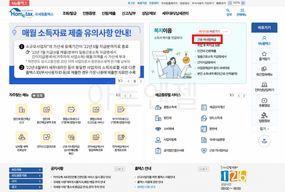Go to the previous 자주찾는 메뉴 page
Screen dimensions: 285x192
[x=125, y=96]
